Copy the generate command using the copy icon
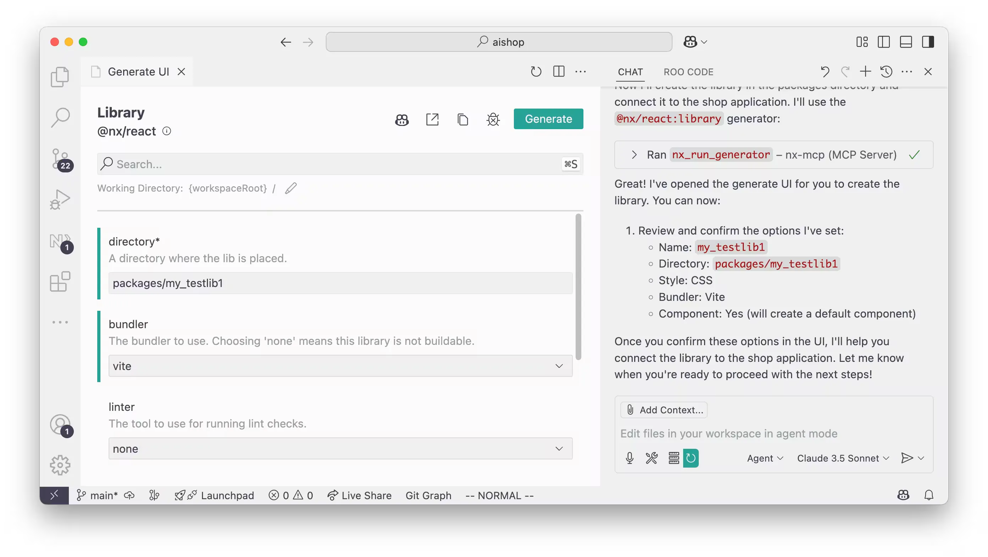This screenshot has height=557, width=988. click(462, 120)
